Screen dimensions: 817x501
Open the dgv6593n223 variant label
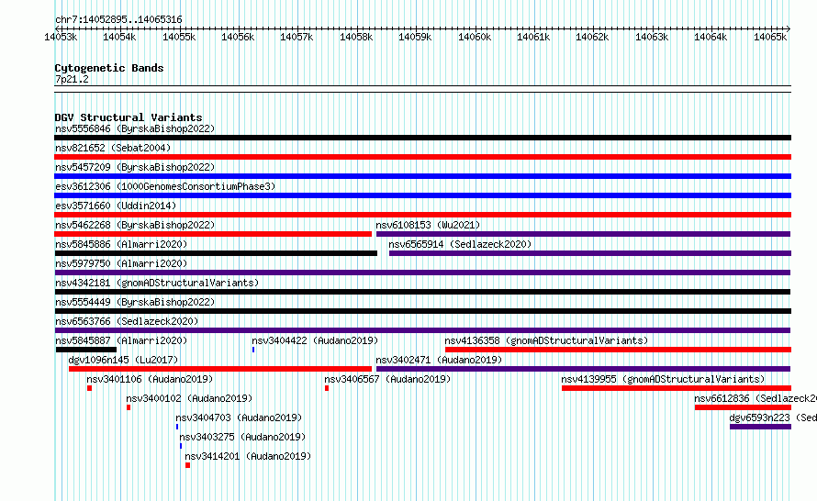tap(773, 417)
